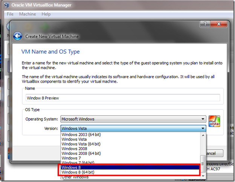Expand the Operating System dropdown

pos(133,119)
